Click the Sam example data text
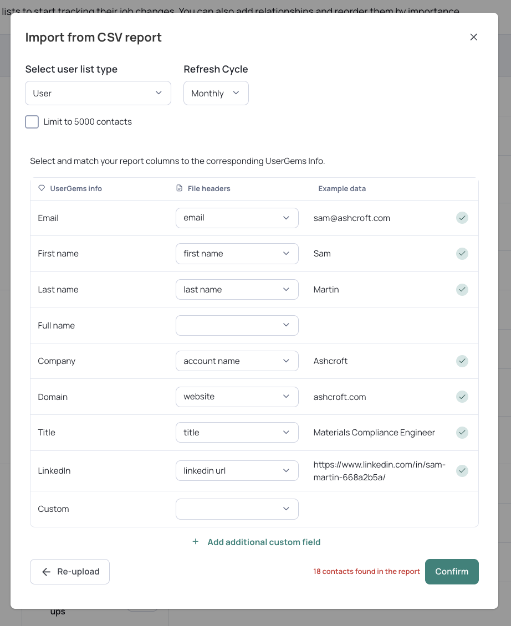This screenshot has height=626, width=511. click(322, 254)
